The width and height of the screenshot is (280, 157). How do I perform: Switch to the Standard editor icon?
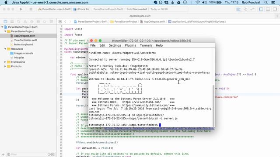(238, 9)
